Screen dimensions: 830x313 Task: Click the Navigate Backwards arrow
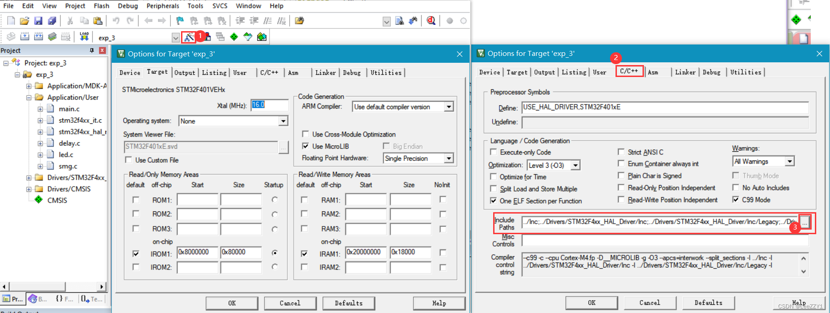[148, 21]
